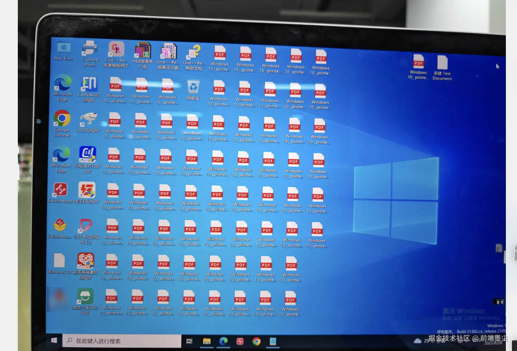Select the Grid++Report 报表模板例子 shortcut
The height and width of the screenshot is (351, 517).
116,55
